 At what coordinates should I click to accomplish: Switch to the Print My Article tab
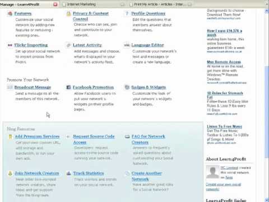(x=160, y=4)
